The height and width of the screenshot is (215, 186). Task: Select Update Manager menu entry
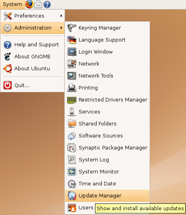[107, 196]
